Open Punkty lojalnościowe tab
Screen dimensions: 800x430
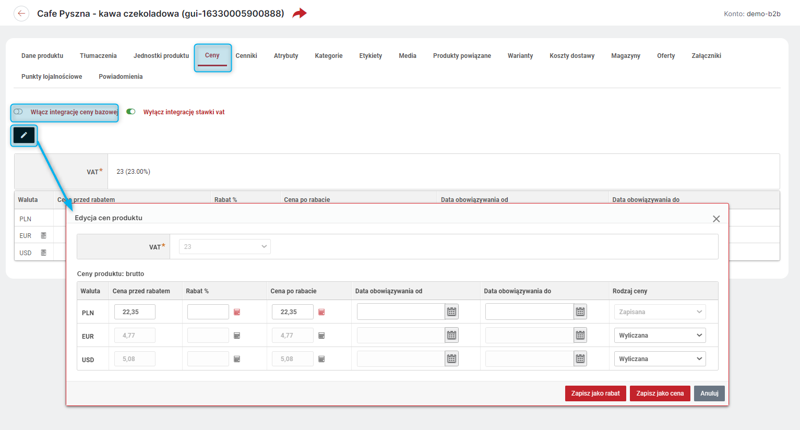click(x=52, y=77)
